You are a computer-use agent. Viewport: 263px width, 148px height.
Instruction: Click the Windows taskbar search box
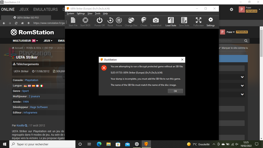click(42, 144)
